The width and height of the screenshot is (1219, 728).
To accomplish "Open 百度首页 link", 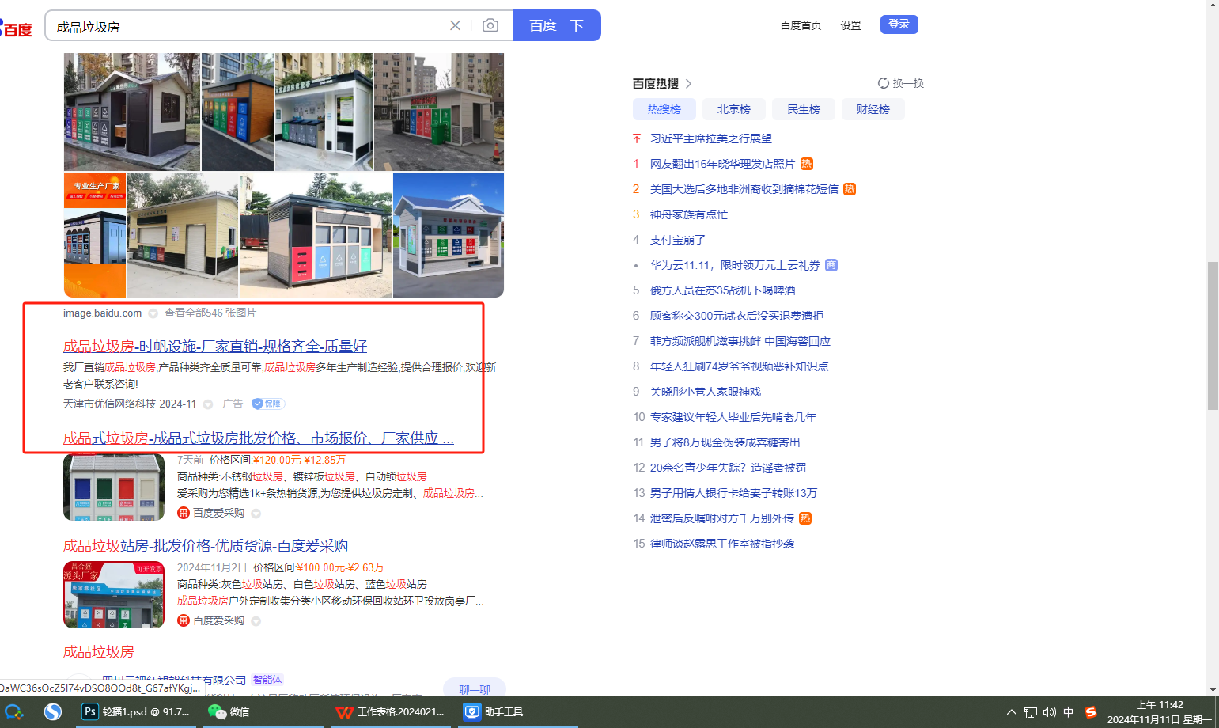I will (x=801, y=25).
